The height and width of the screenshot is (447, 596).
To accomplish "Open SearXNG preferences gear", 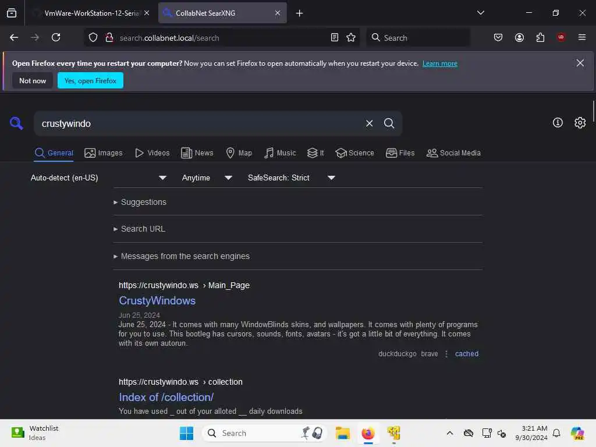I will 580,122.
